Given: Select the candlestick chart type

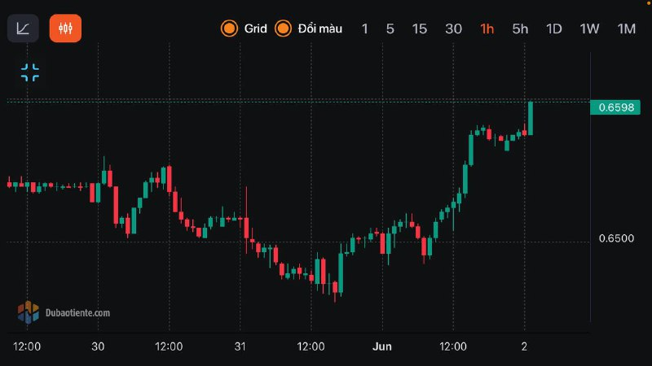Looking at the screenshot, I should tap(65, 28).
